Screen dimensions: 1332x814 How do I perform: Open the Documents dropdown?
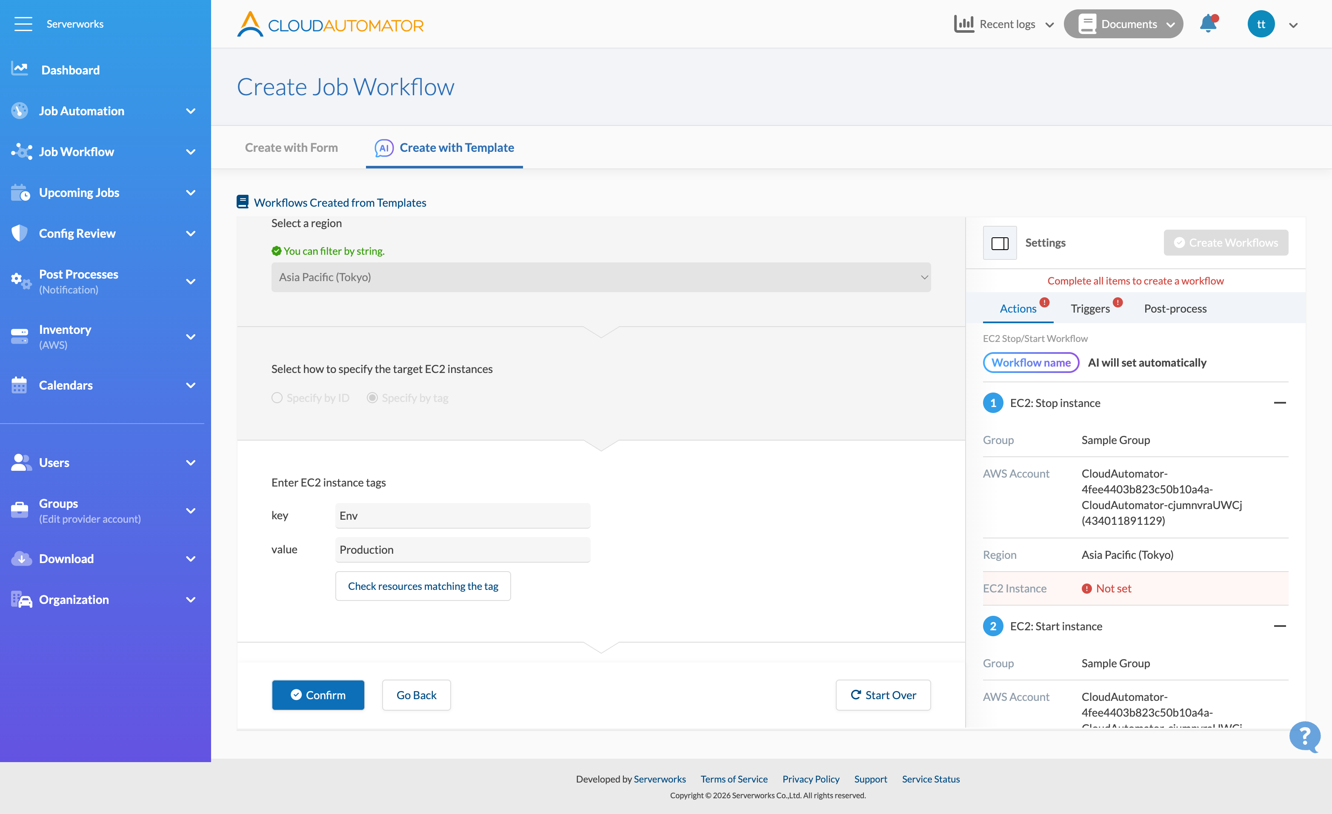1123,24
